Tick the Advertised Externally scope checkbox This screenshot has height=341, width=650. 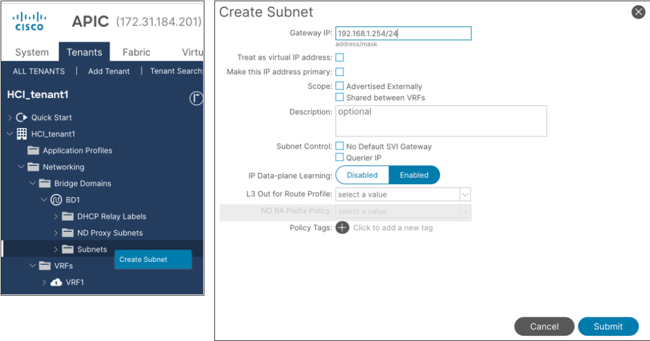pos(340,86)
